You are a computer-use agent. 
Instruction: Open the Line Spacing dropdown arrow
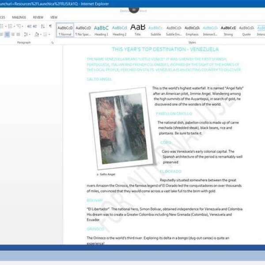[30, 34]
